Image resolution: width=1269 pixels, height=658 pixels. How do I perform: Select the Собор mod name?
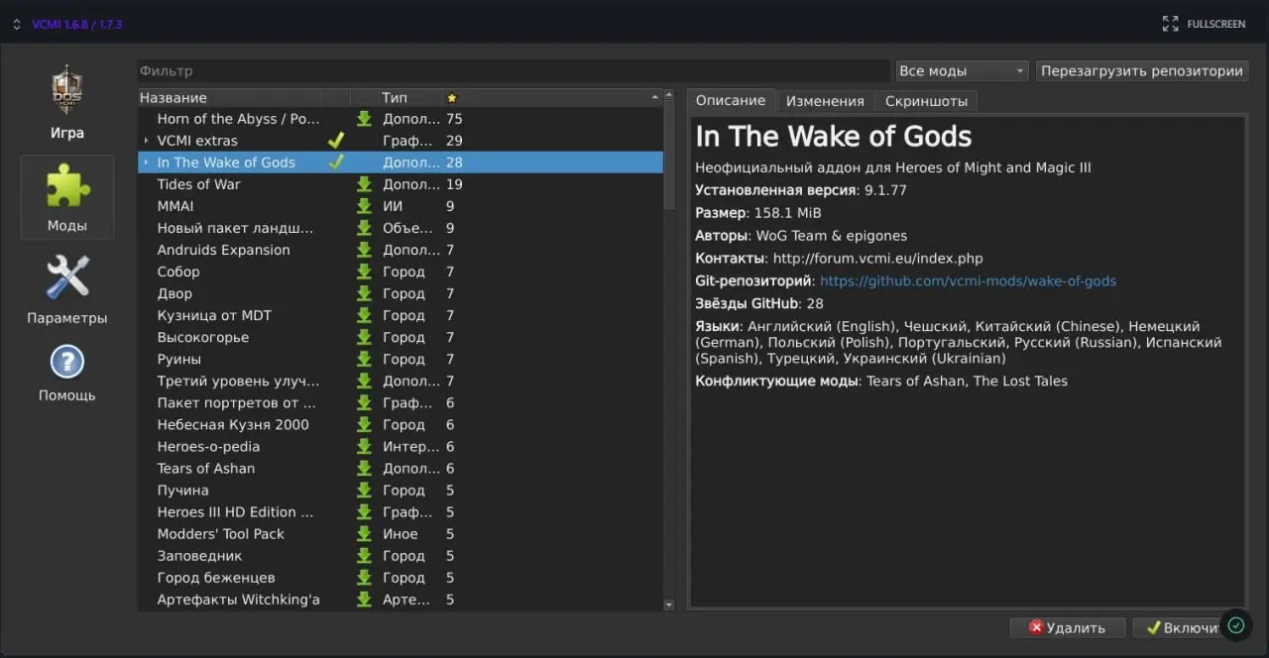(x=178, y=272)
